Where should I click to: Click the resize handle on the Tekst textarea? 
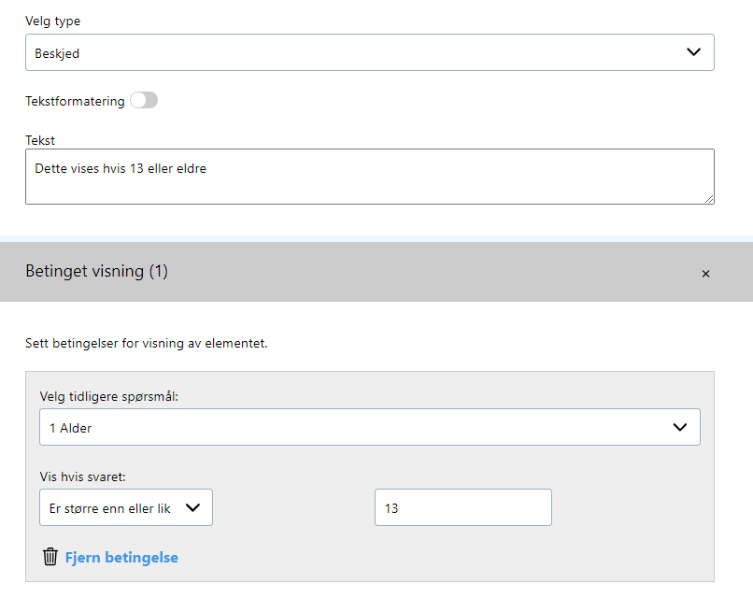pyautogui.click(x=710, y=200)
